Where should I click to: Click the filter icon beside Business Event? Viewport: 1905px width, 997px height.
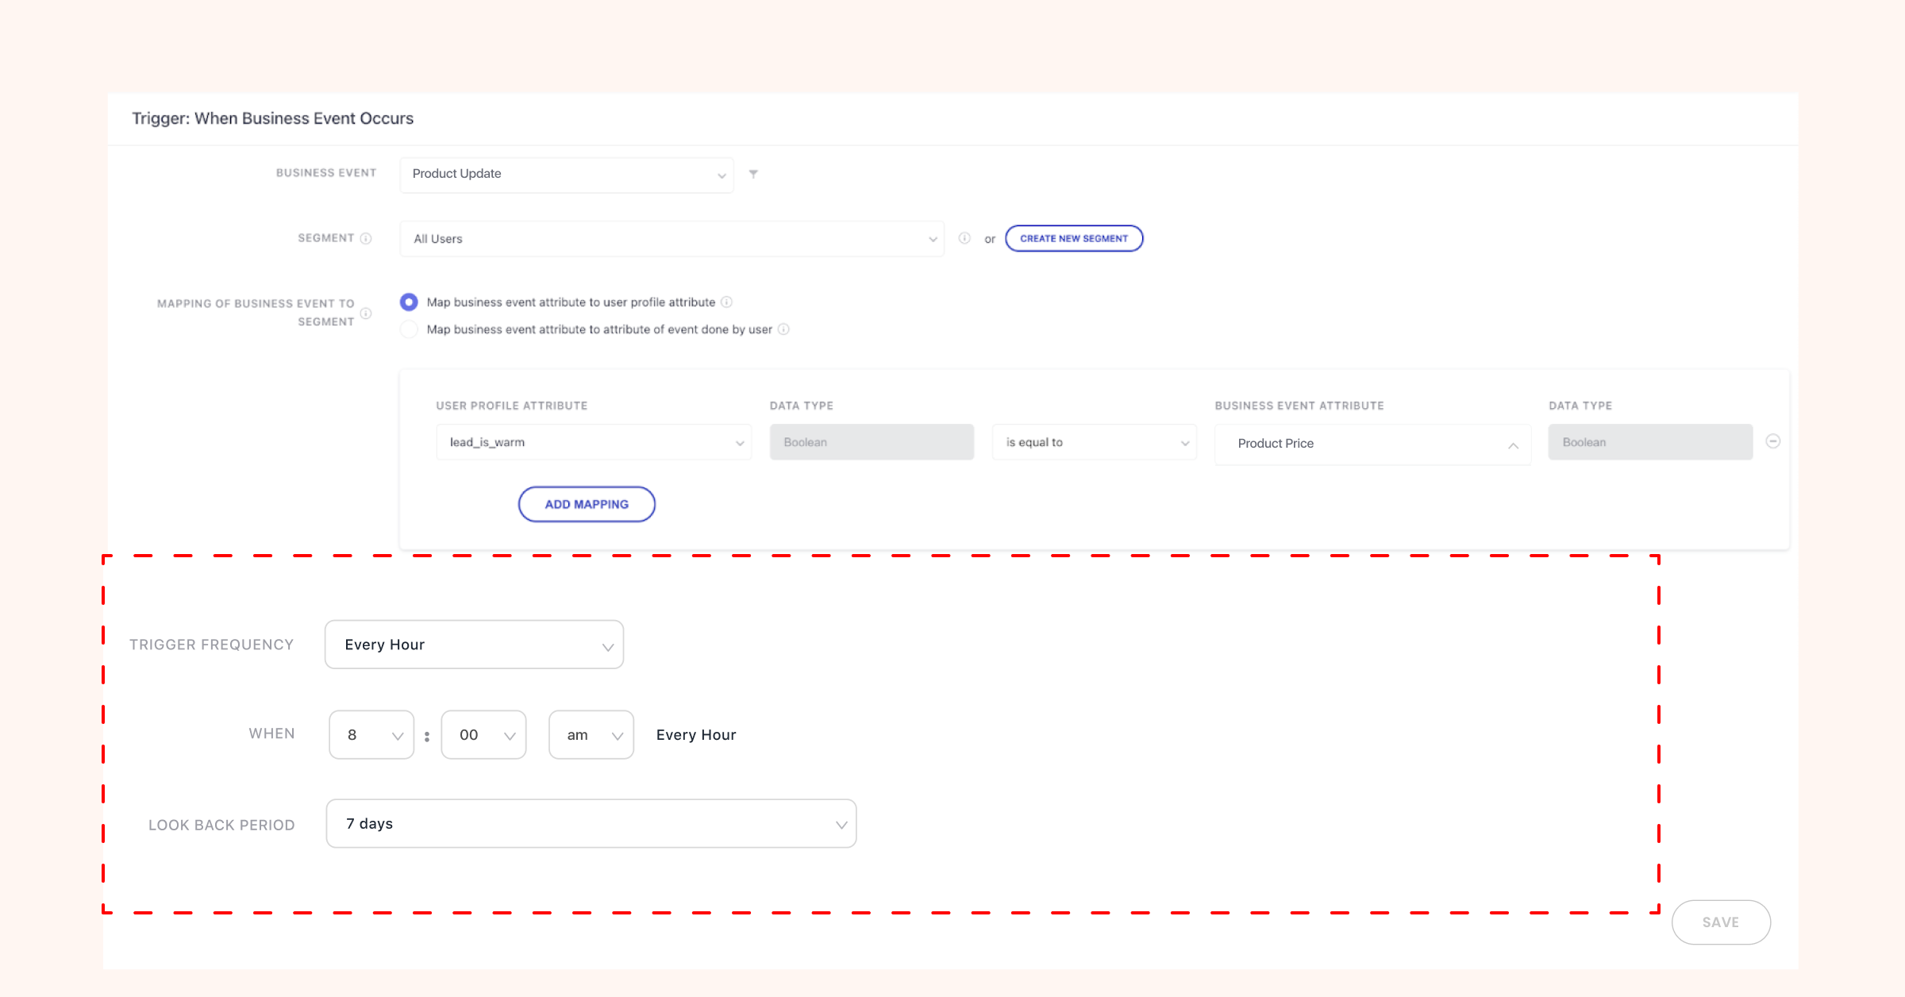[x=753, y=174]
